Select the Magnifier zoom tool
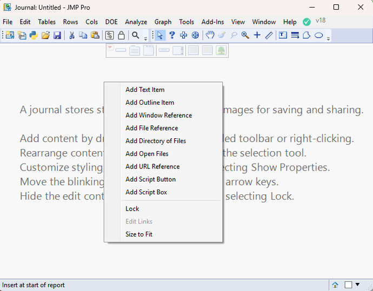 point(245,35)
